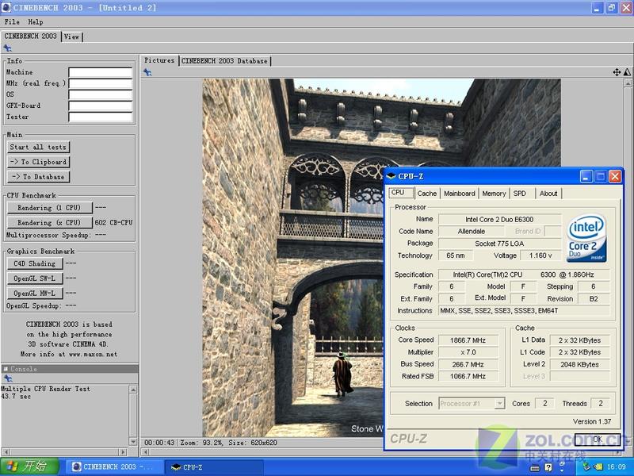Image resolution: width=634 pixels, height=476 pixels.
Task: Open the Cache tab in CPU-Z
Action: tap(427, 194)
